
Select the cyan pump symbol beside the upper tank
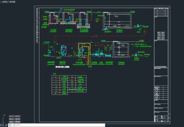(138, 26)
